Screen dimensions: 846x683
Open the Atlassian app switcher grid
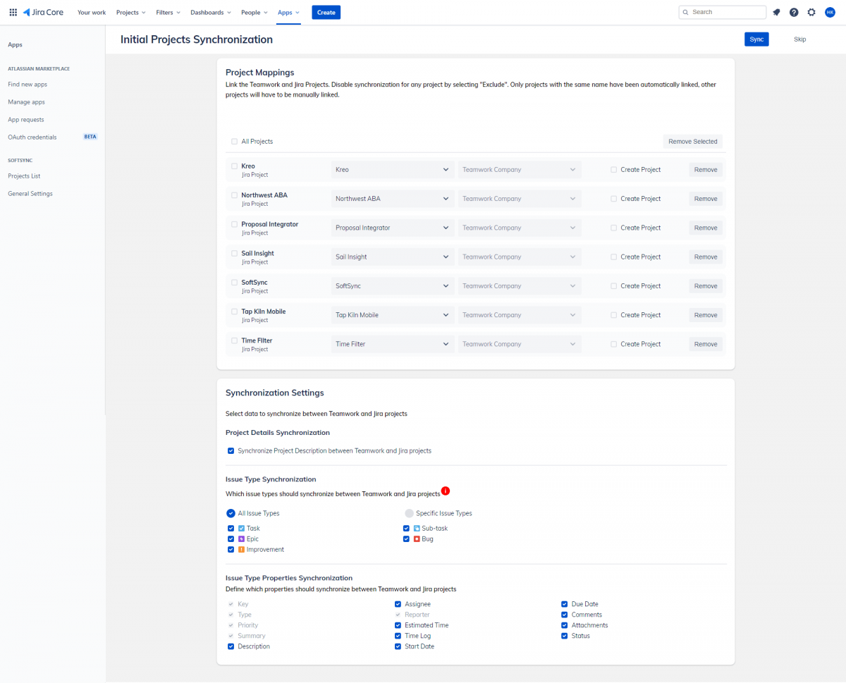click(12, 12)
